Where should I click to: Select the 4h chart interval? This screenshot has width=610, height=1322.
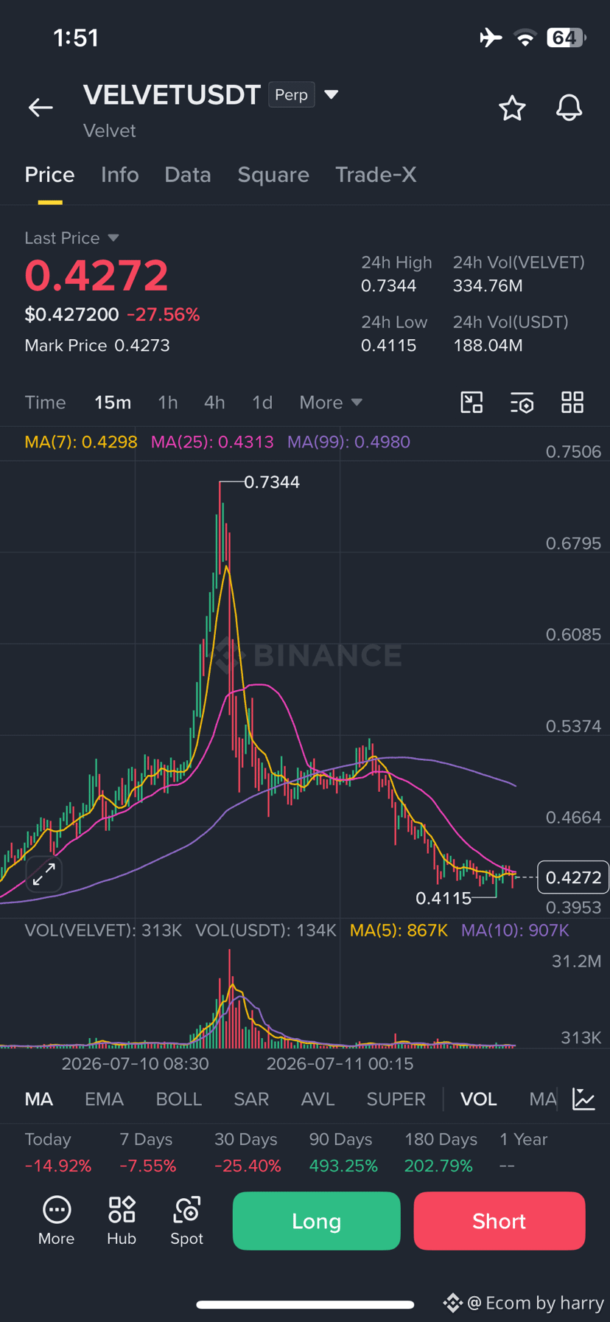point(214,403)
